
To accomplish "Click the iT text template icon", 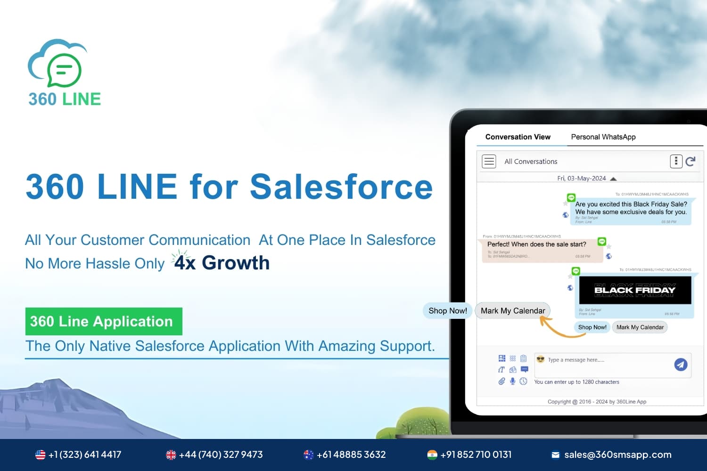I will pos(501,370).
